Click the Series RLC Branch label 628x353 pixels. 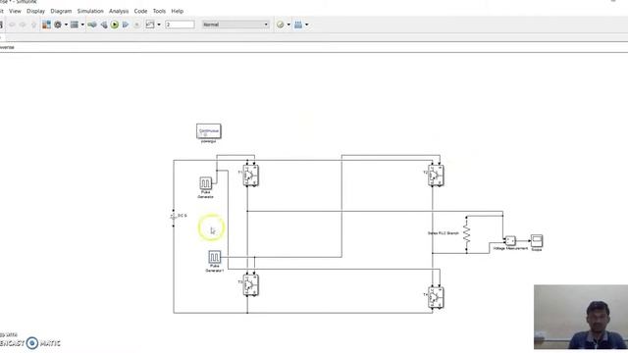[443, 233]
